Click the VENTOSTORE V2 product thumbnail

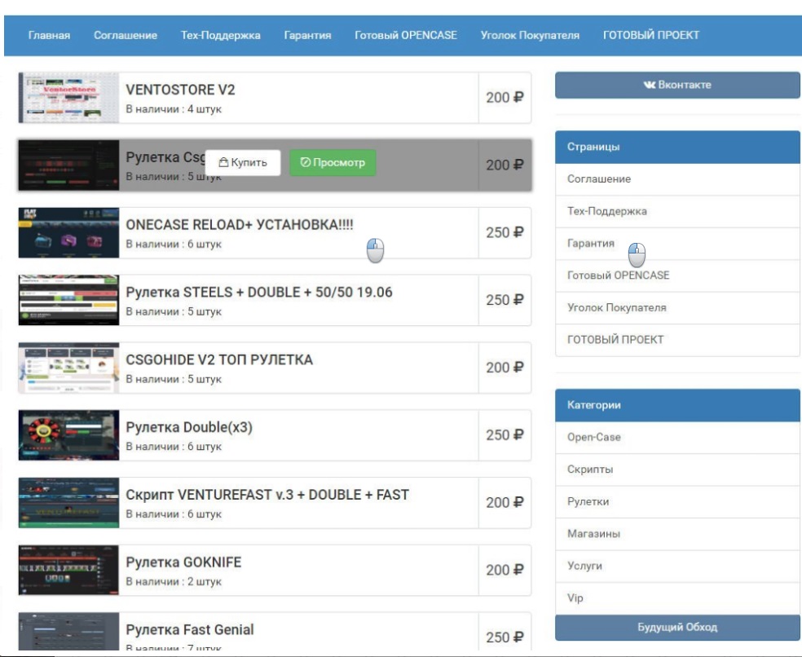tap(68, 98)
